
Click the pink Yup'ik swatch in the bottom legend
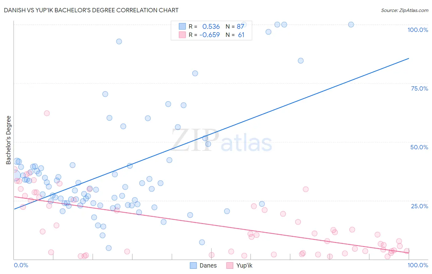(x=230, y=265)
